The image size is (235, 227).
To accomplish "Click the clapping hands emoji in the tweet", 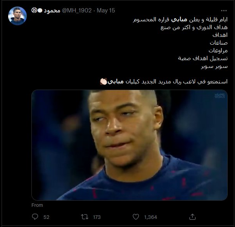I will 104,81.
